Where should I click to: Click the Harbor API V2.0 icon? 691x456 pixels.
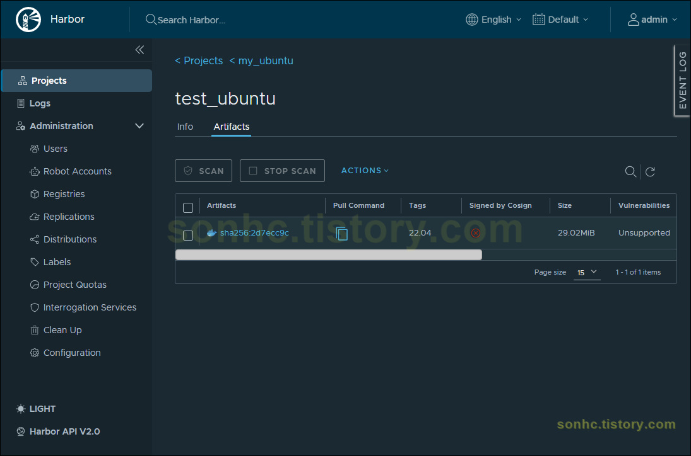pos(21,431)
